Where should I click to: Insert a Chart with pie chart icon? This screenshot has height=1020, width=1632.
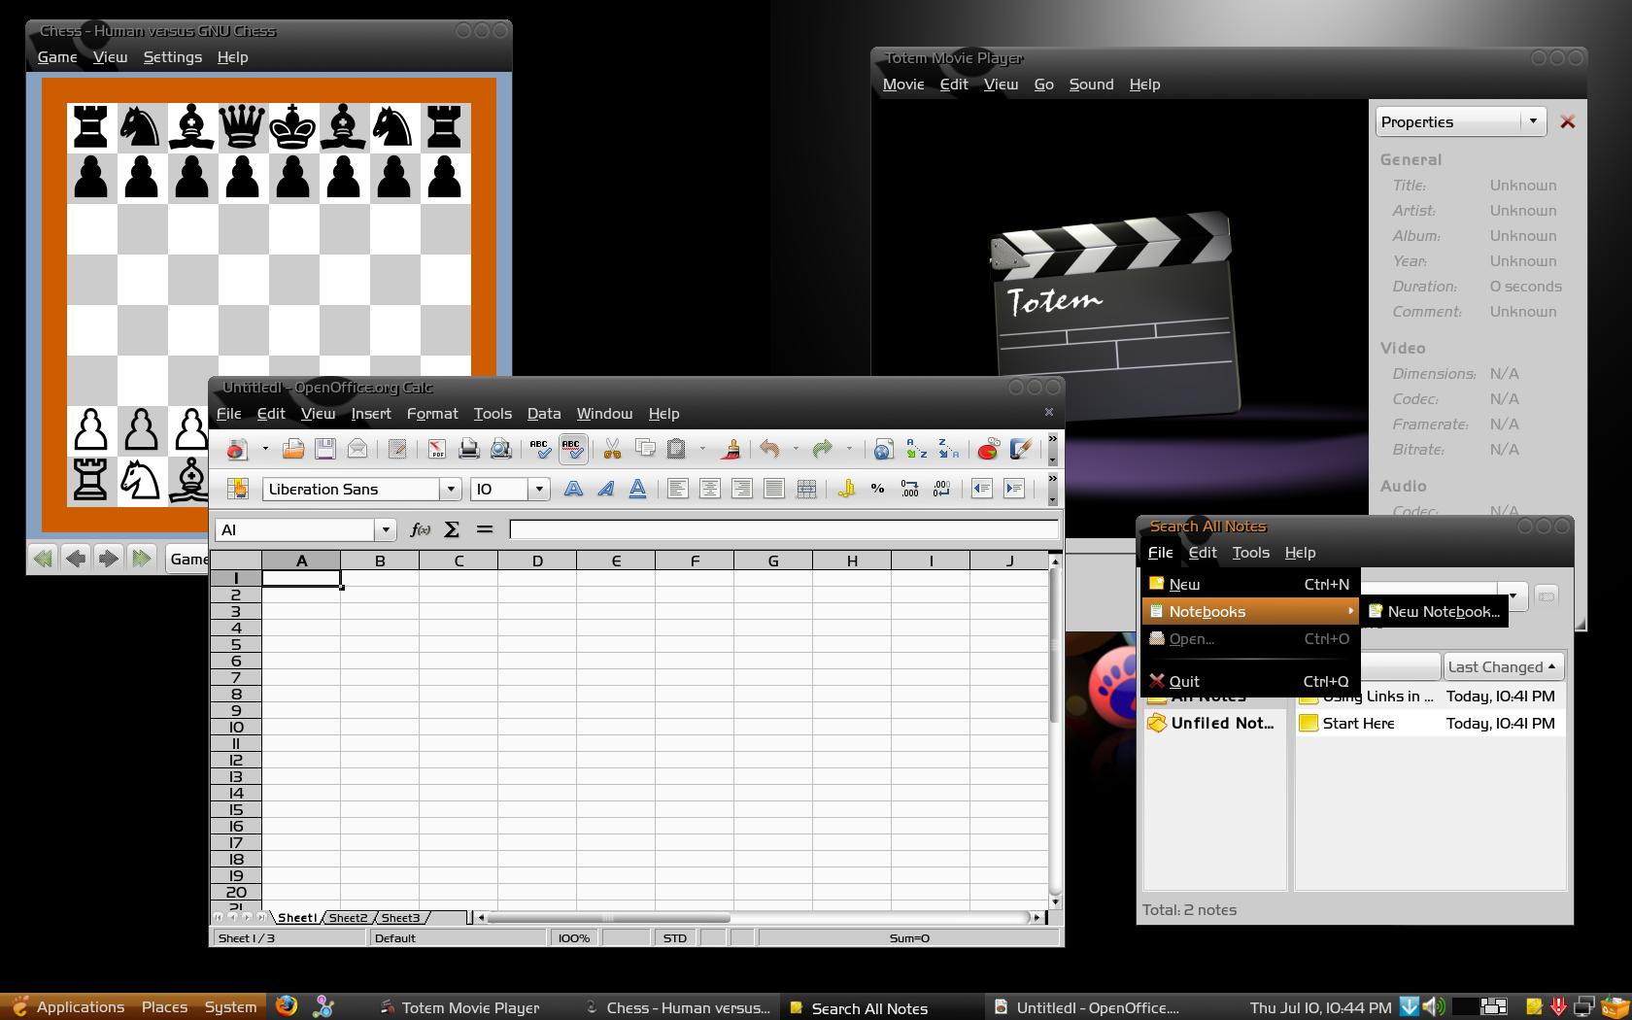coord(988,449)
